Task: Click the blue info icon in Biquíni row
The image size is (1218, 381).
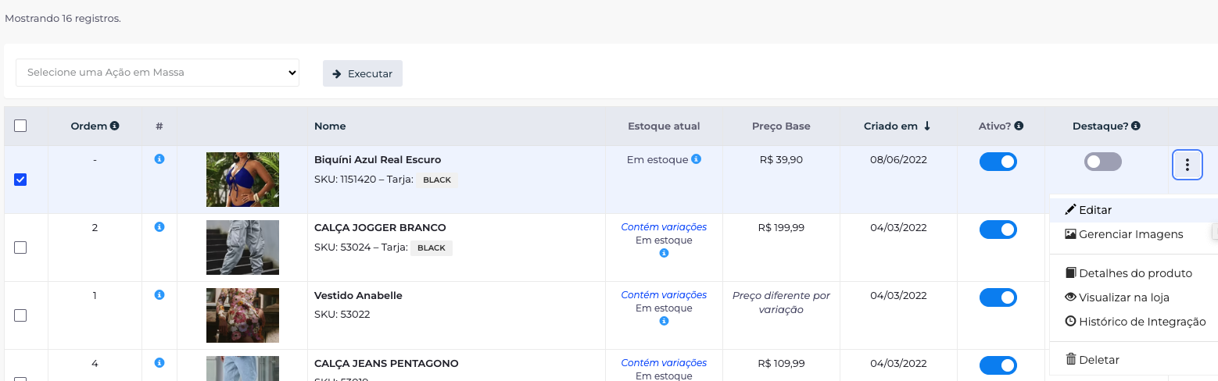Action: pos(159,159)
